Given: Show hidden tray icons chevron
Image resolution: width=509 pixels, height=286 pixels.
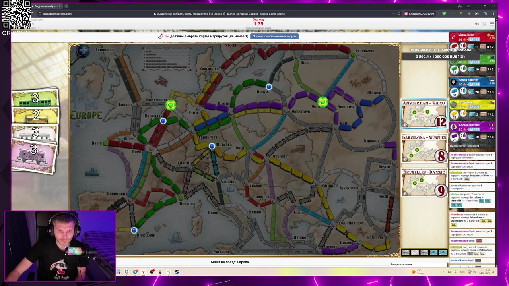Looking at the screenshot, I should pyautogui.click(x=443, y=272).
